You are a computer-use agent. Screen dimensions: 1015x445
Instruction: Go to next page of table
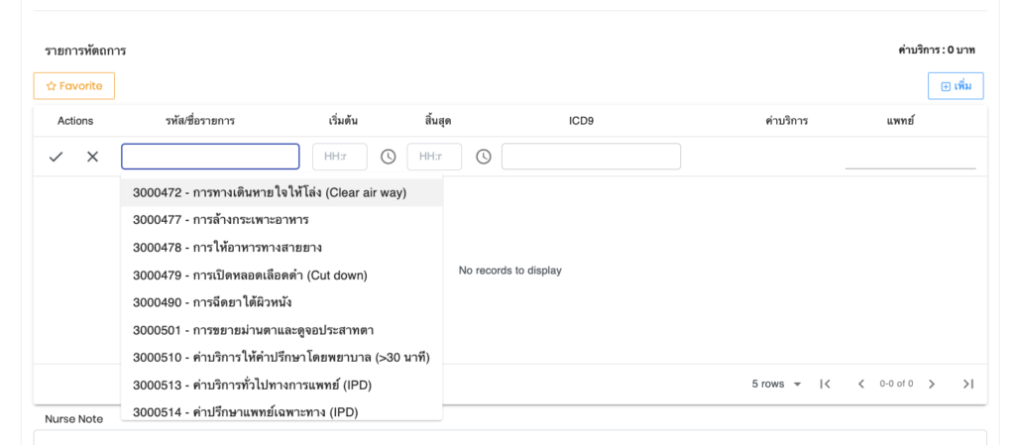click(x=932, y=384)
